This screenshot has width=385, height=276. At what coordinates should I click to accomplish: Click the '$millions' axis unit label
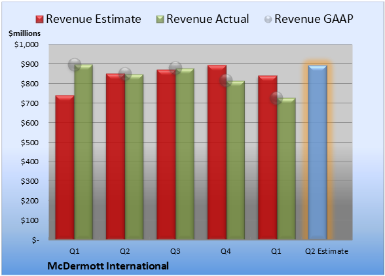pyautogui.click(x=24, y=33)
